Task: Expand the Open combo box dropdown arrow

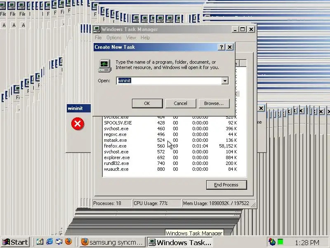Action: [225, 81]
